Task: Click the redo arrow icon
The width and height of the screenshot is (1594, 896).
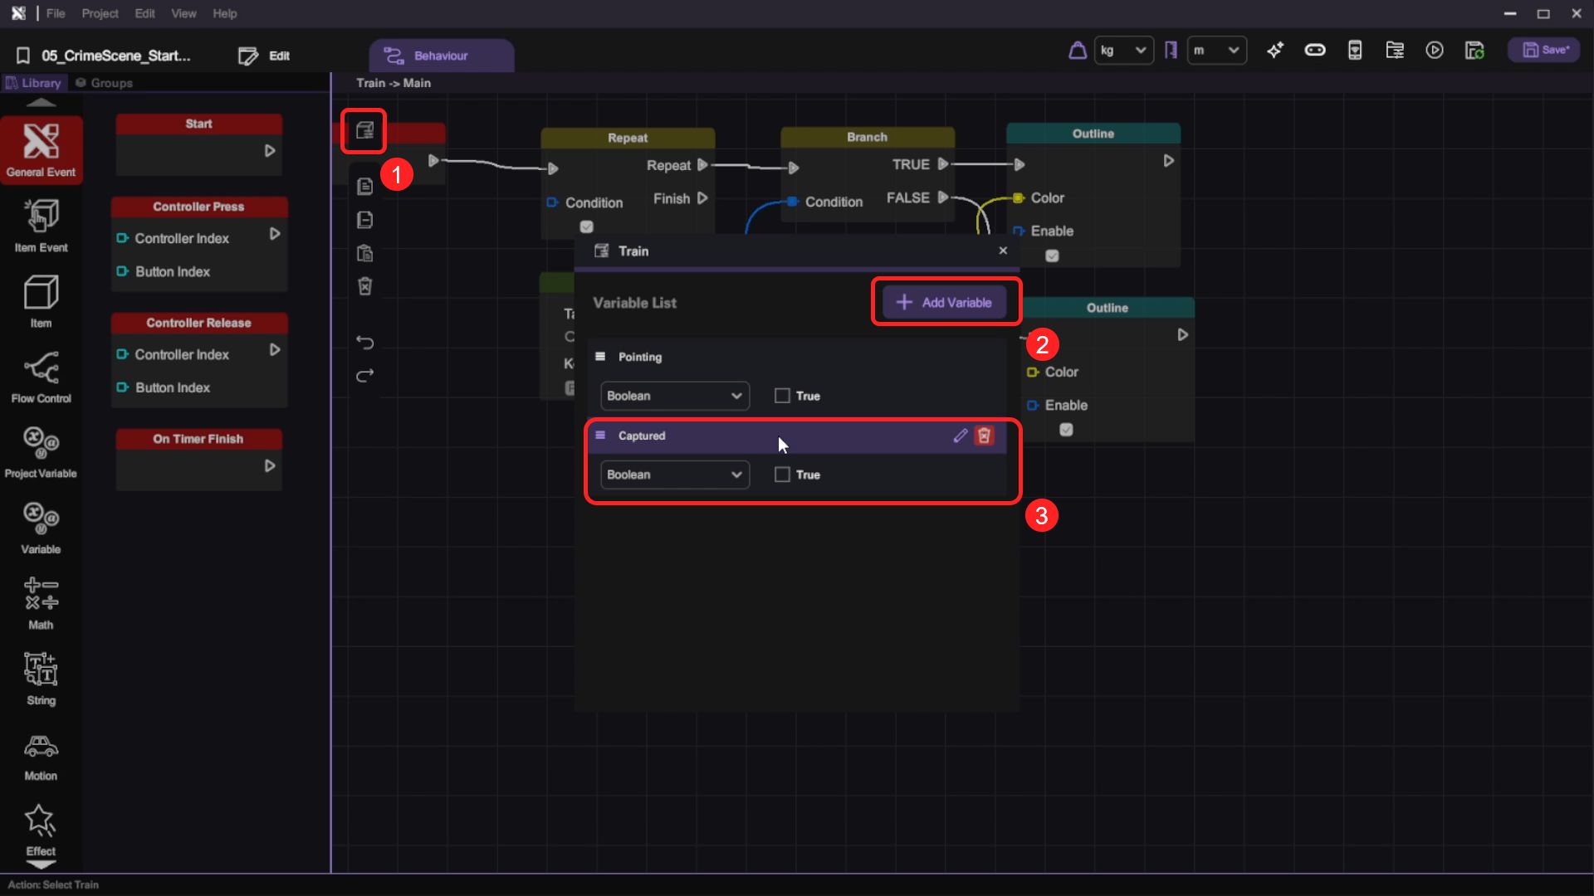Action: click(x=364, y=376)
